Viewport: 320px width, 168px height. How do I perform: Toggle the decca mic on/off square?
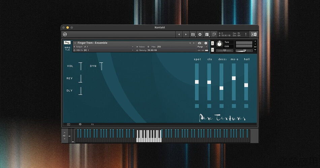221,106
